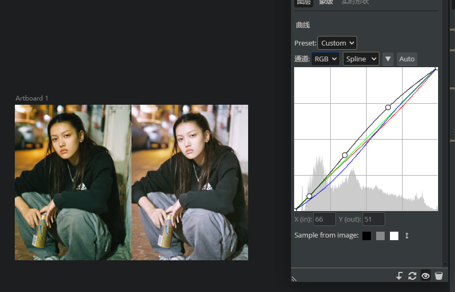Click the downward triangle button beside Spline
Viewport: 455px width, 292px height.
[x=388, y=59]
